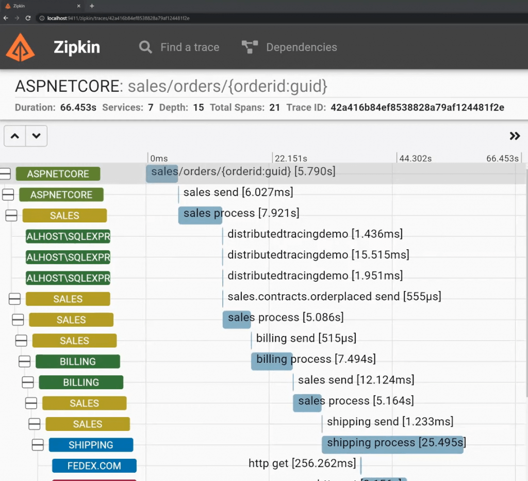Click the down chevron span navigation button
This screenshot has width=528, height=481.
click(37, 136)
